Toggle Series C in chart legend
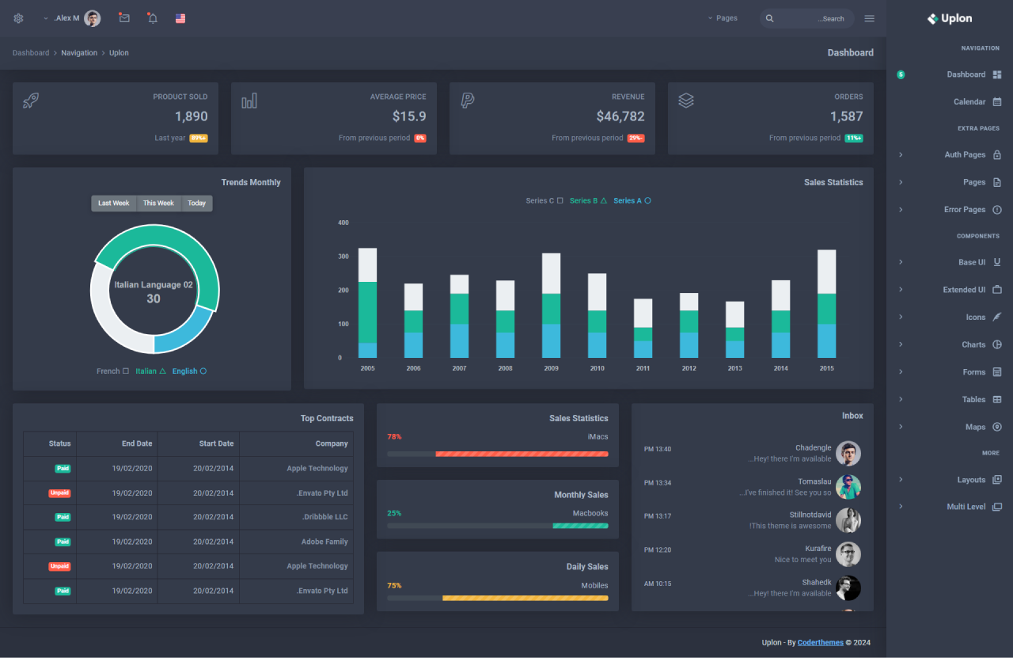1013x658 pixels. (x=544, y=201)
